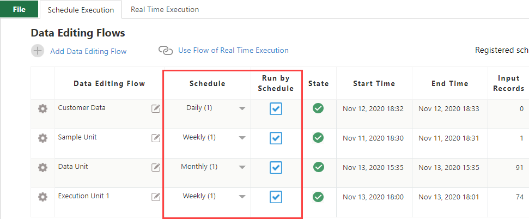Open Monthly (1) schedule dropdown for Data Unit
This screenshot has width=529, height=219.
tap(242, 167)
